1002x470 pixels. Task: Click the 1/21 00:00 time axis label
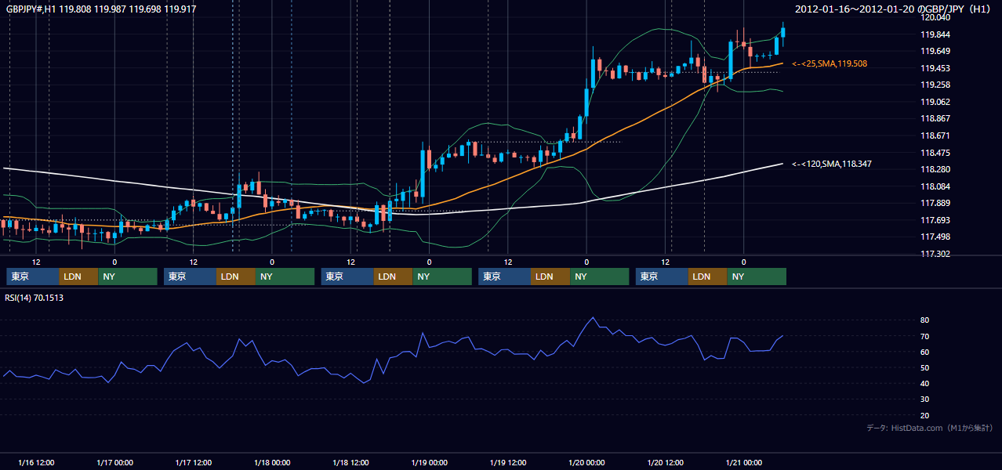743,463
